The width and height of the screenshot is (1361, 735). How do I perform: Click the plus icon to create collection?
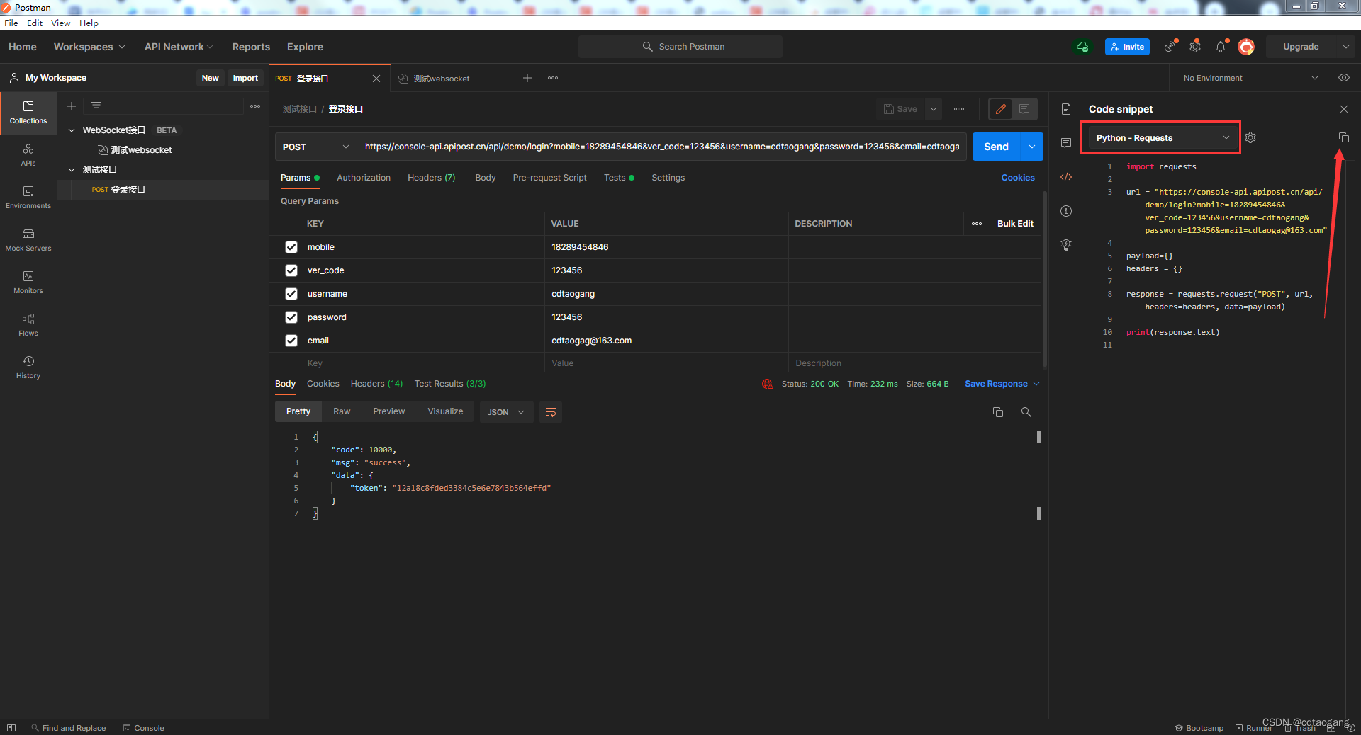point(72,106)
